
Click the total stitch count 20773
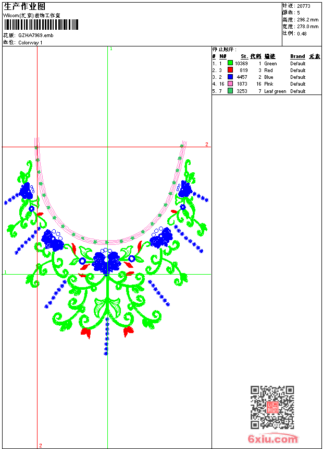coord(304,6)
